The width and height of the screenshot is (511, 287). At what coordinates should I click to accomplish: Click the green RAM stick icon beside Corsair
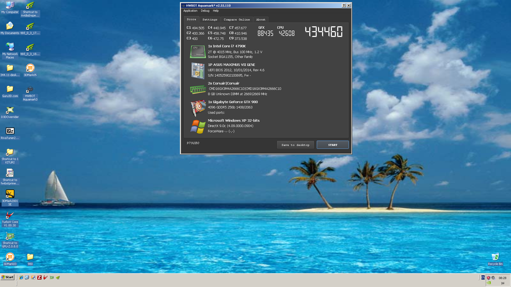coord(198,90)
